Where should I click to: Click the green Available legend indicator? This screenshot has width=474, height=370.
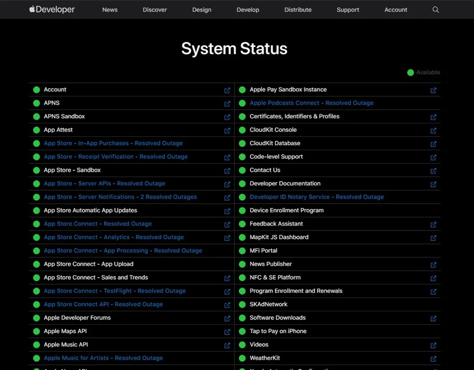coord(410,73)
